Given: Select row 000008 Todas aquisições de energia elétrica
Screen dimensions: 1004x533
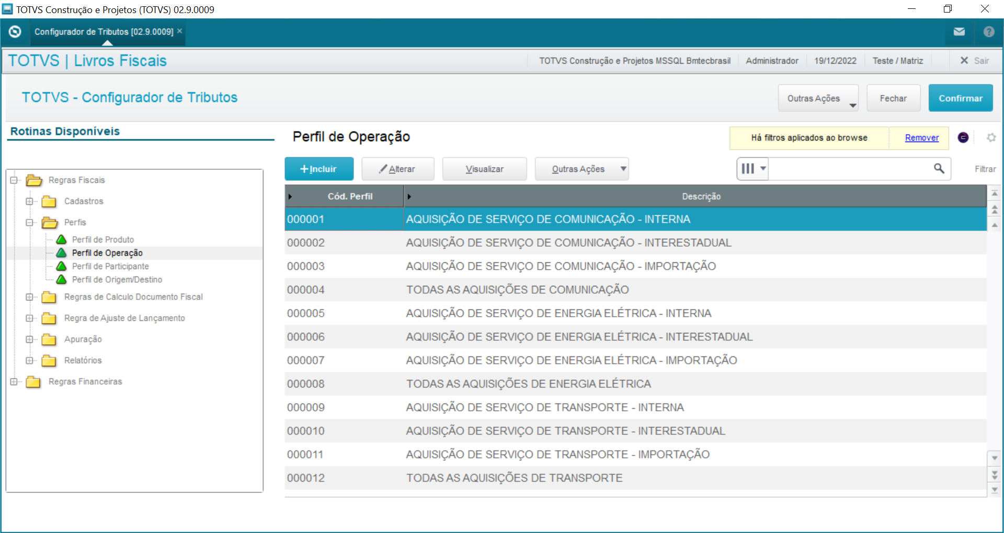Looking at the screenshot, I should pyautogui.click(x=635, y=384).
